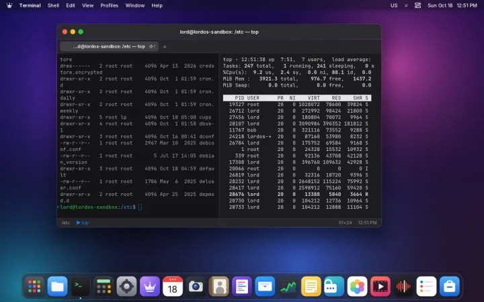This screenshot has width=484, height=302.
Task: Open the Terminal icon in dock
Action: pyautogui.click(x=81, y=287)
